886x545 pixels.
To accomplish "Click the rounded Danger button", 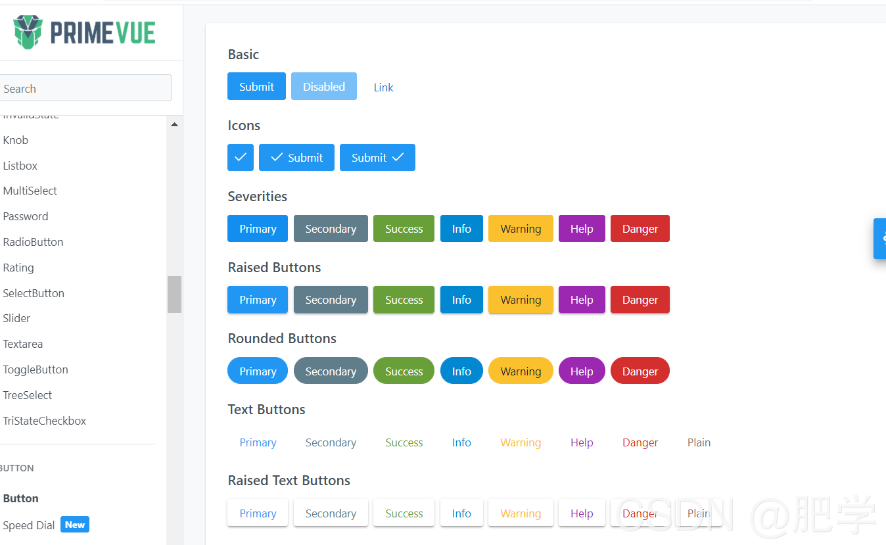I will [x=640, y=371].
